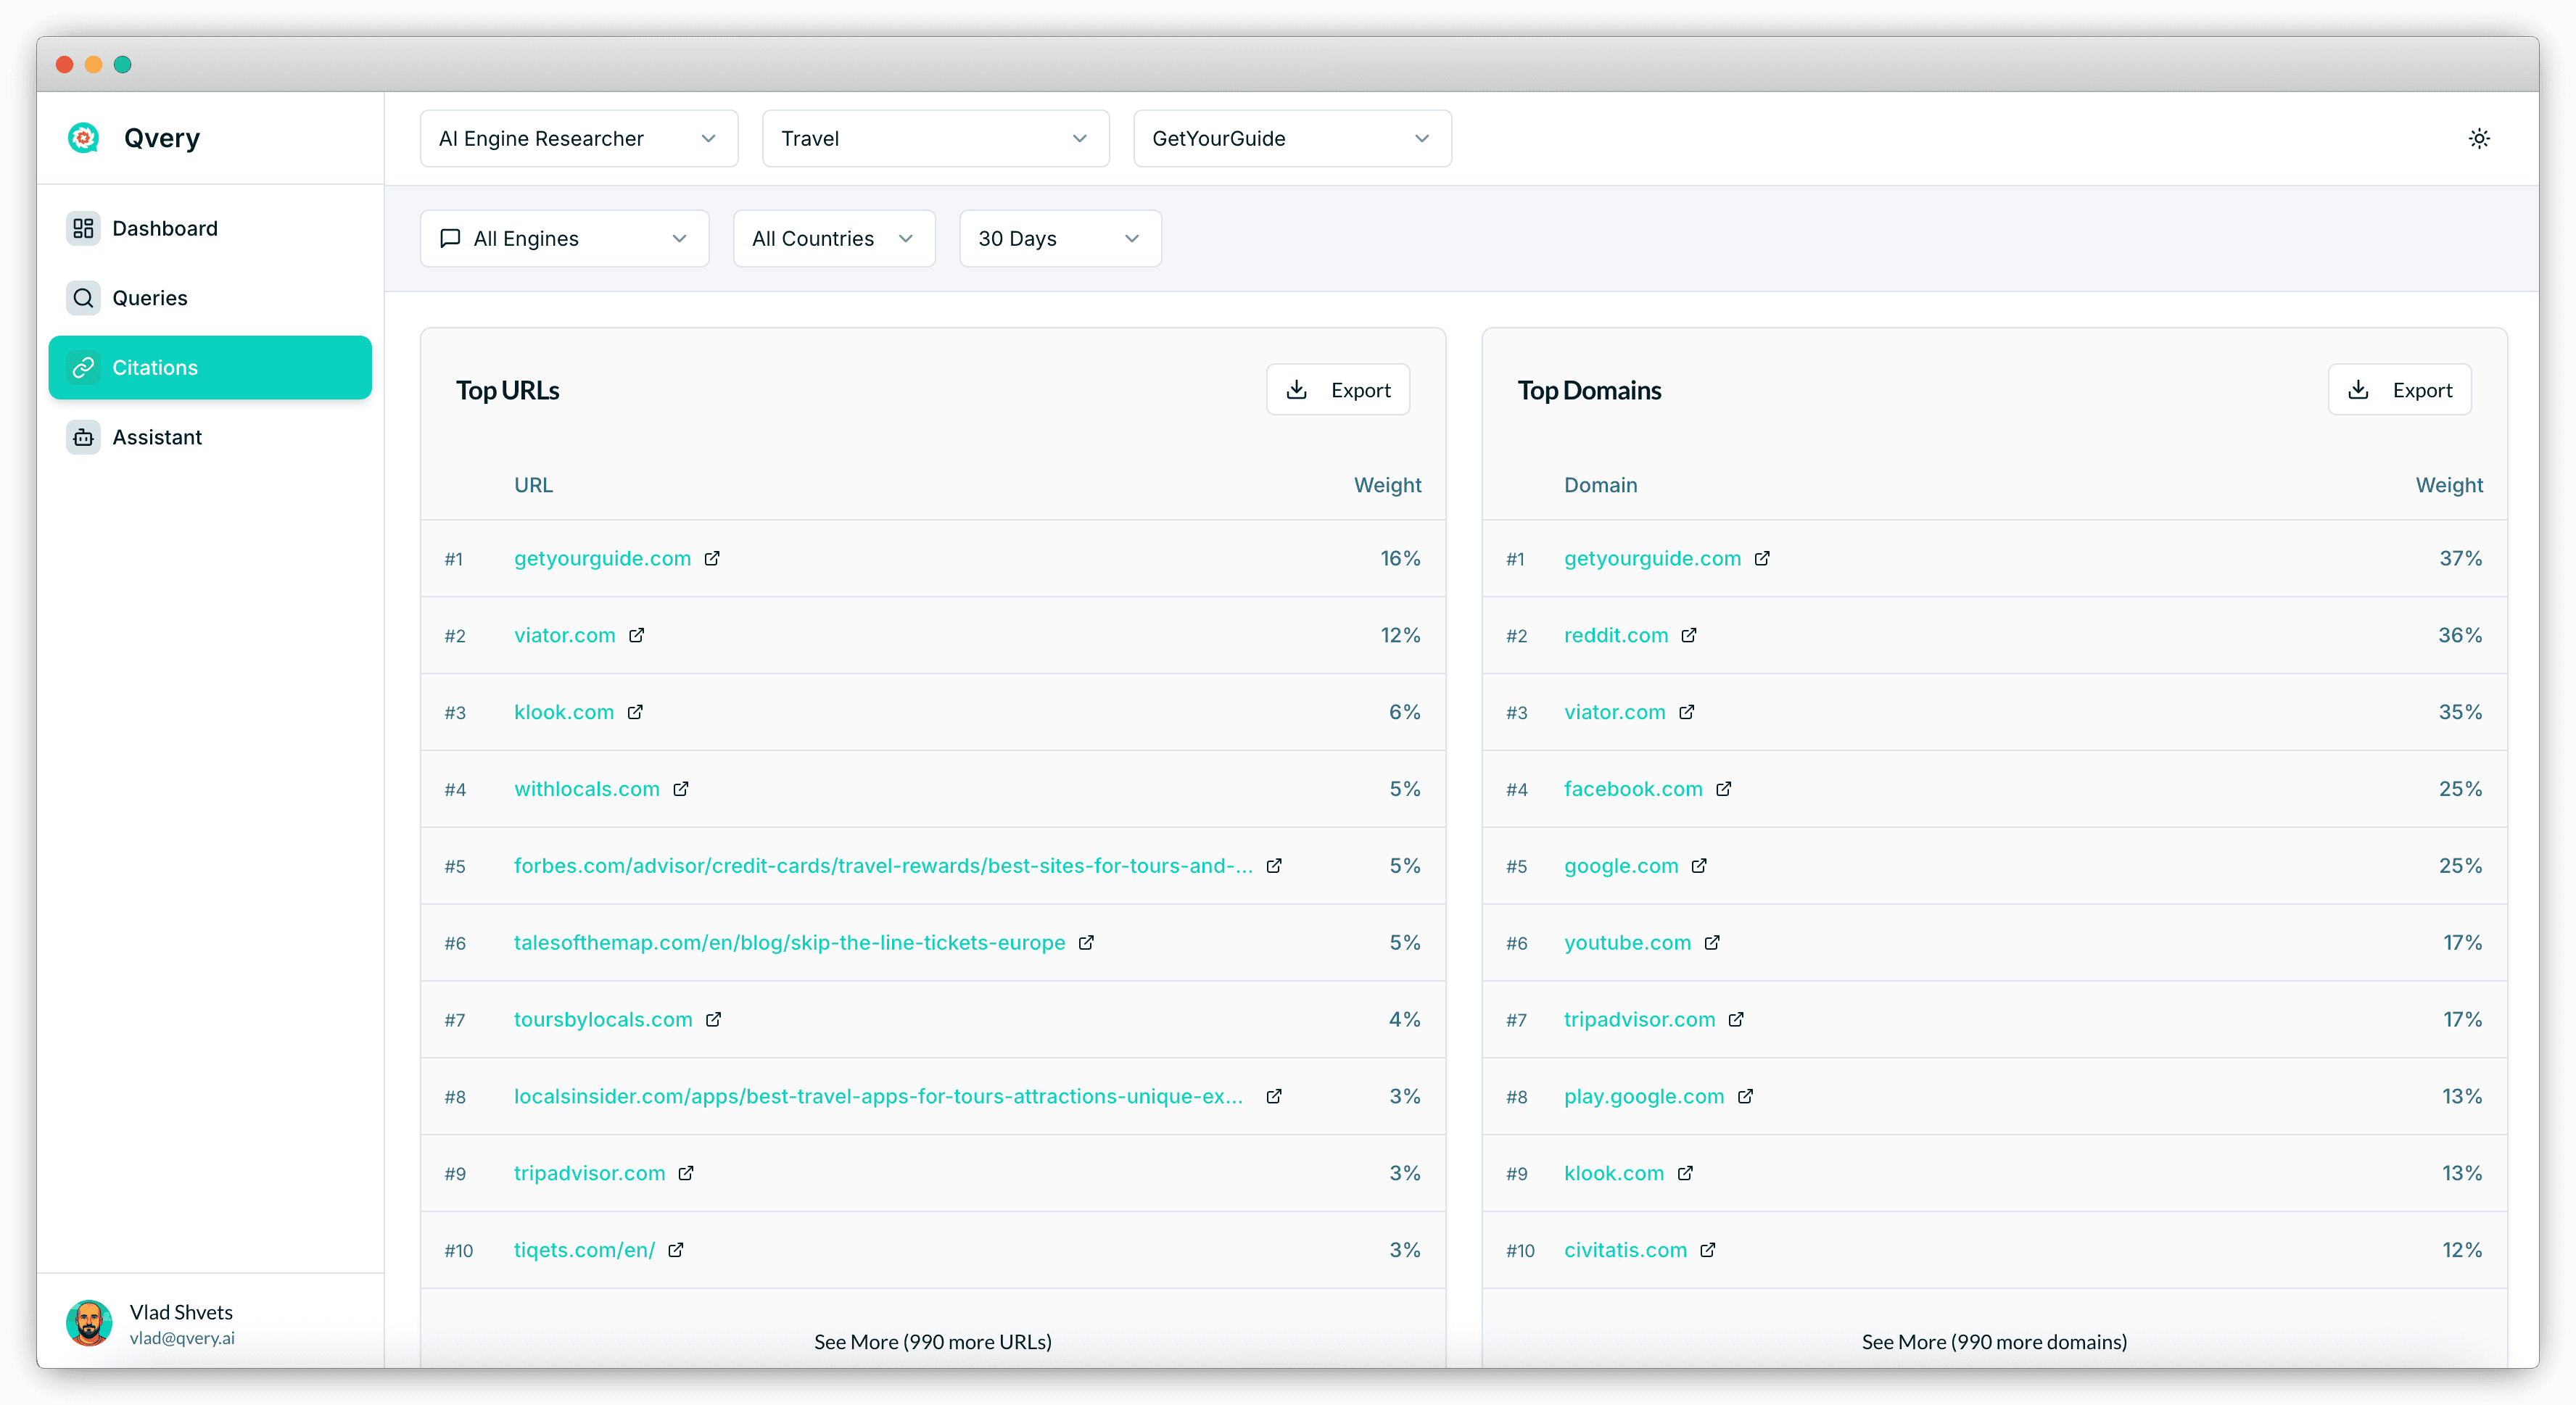Open external link icon beside getyourguide.com in Top URLs
This screenshot has height=1405, width=2576.
(x=712, y=558)
